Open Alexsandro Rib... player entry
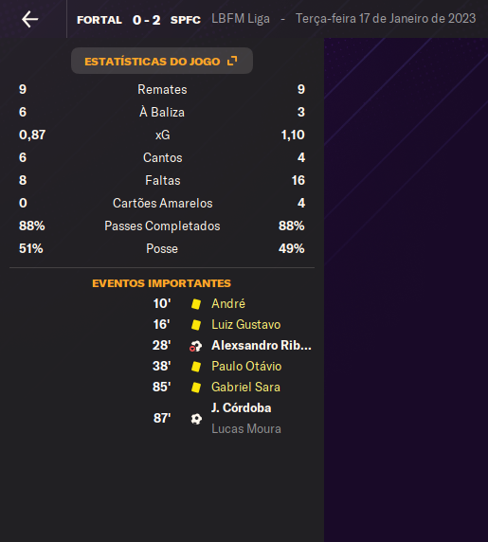Image resolution: width=488 pixels, height=542 pixels. point(262,345)
